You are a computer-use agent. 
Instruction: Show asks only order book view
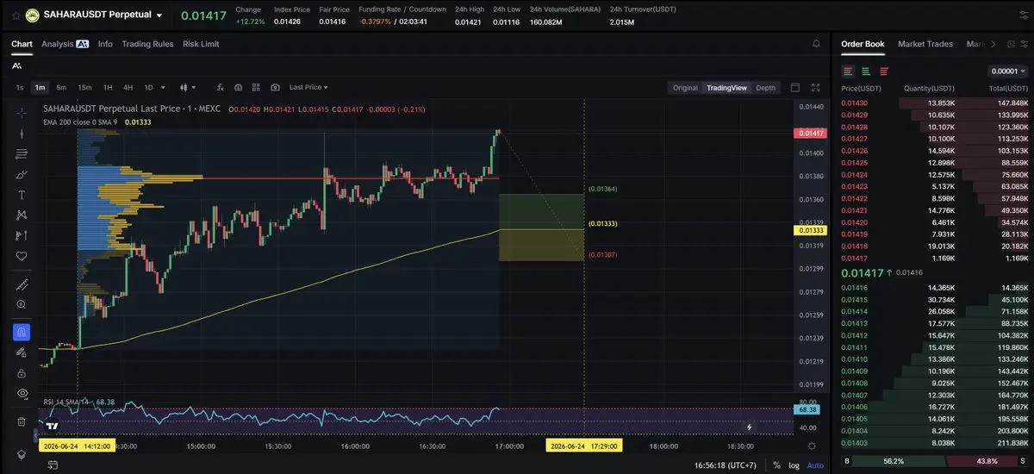(x=885, y=71)
